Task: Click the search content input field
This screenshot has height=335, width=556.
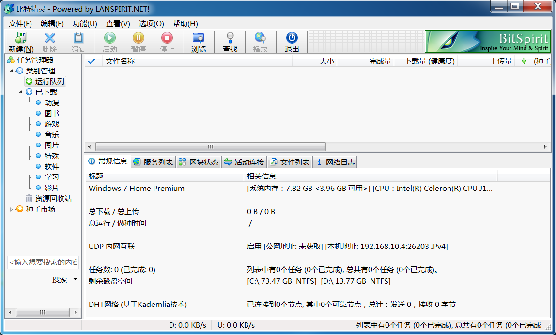Action: pos(43,262)
